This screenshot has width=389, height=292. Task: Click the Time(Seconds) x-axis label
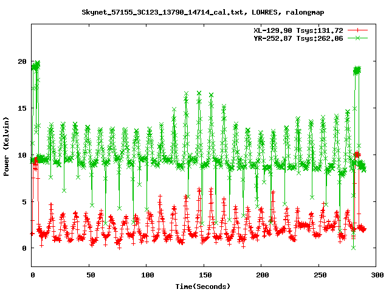[x=203, y=287]
